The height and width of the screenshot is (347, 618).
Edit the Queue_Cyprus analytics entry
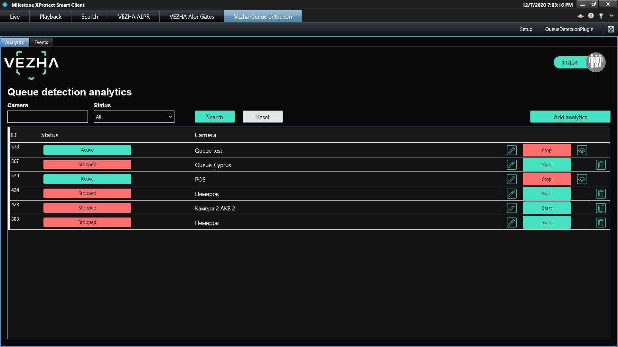(512, 165)
